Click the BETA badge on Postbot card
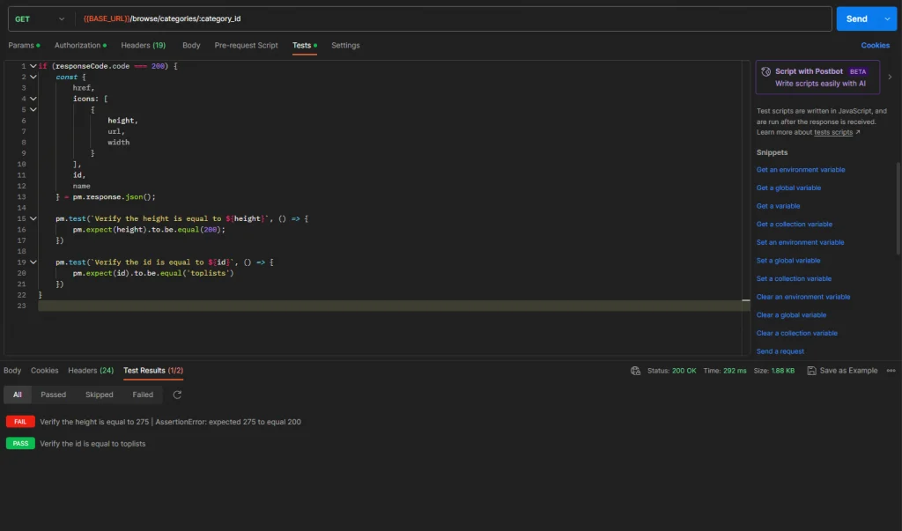Image resolution: width=902 pixels, height=531 pixels. (858, 72)
